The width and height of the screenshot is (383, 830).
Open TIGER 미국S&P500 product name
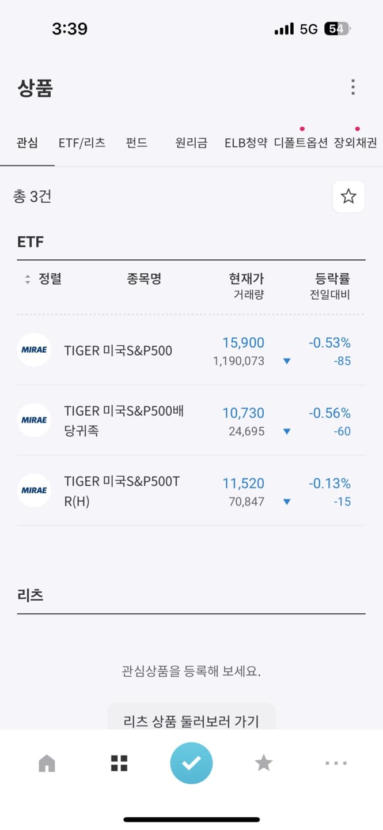[x=118, y=350]
